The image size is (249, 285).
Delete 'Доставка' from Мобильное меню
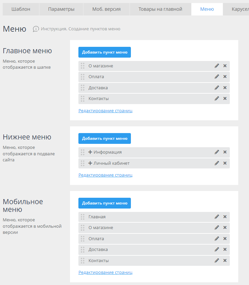(x=225, y=250)
